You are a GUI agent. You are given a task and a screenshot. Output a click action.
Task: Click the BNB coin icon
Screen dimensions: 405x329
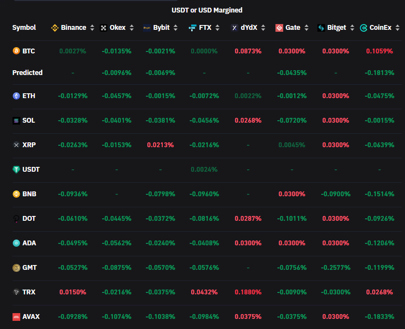point(16,194)
